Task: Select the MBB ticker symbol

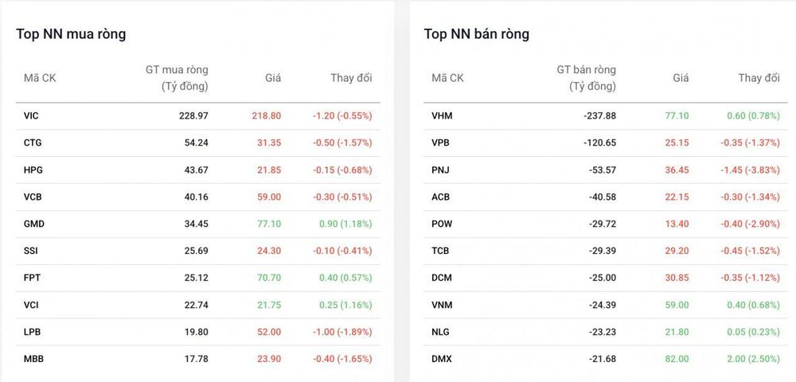Action: pos(33,359)
